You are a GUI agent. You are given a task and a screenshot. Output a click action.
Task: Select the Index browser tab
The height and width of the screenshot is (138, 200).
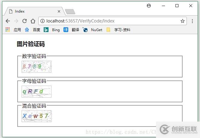coord(33,11)
